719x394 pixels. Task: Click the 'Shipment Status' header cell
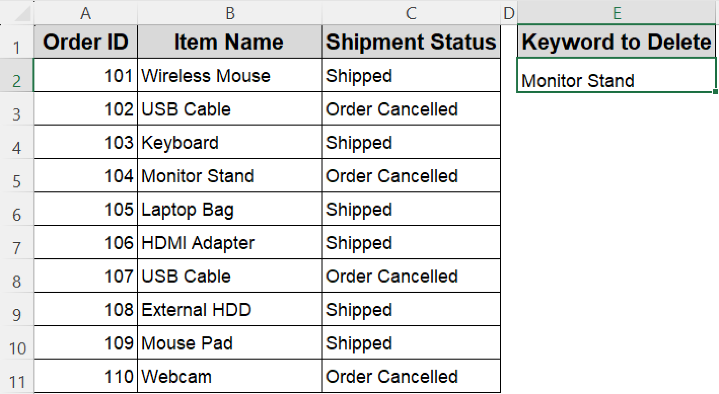pyautogui.click(x=411, y=42)
